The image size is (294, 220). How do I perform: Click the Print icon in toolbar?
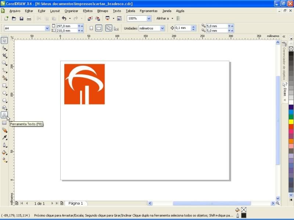point(29,18)
